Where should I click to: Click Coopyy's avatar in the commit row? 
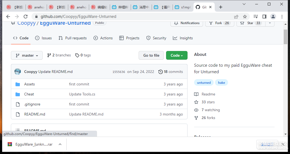(x=18, y=72)
